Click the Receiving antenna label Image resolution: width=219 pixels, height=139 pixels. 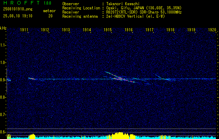(80, 16)
